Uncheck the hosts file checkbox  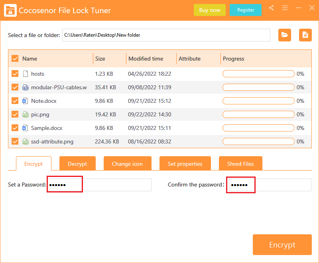pyautogui.click(x=15, y=74)
